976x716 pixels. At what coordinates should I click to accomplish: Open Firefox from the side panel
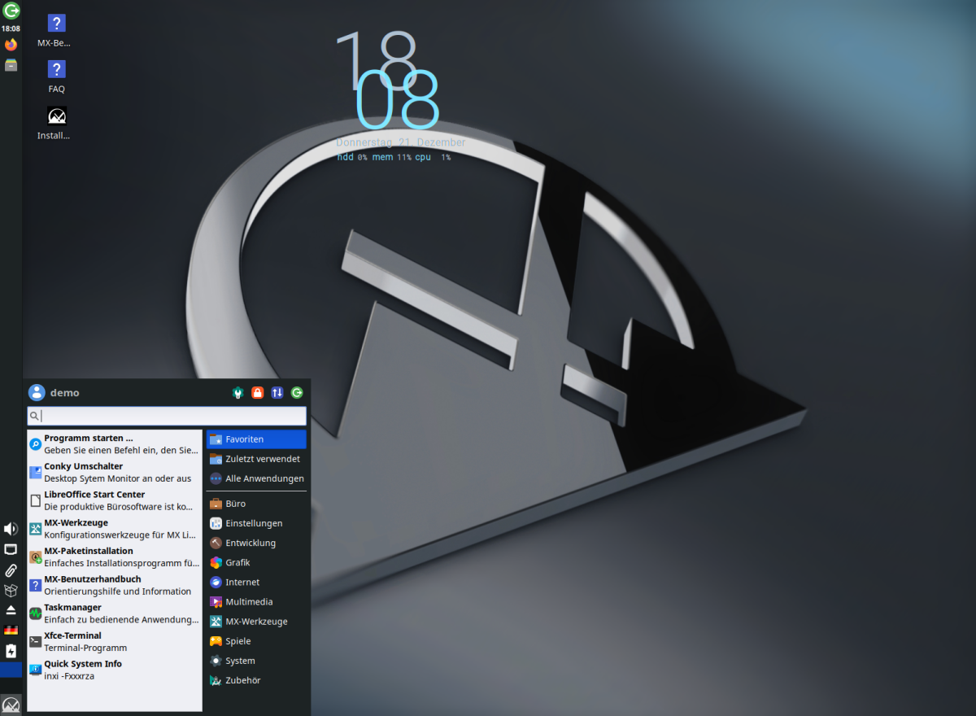pyautogui.click(x=11, y=45)
